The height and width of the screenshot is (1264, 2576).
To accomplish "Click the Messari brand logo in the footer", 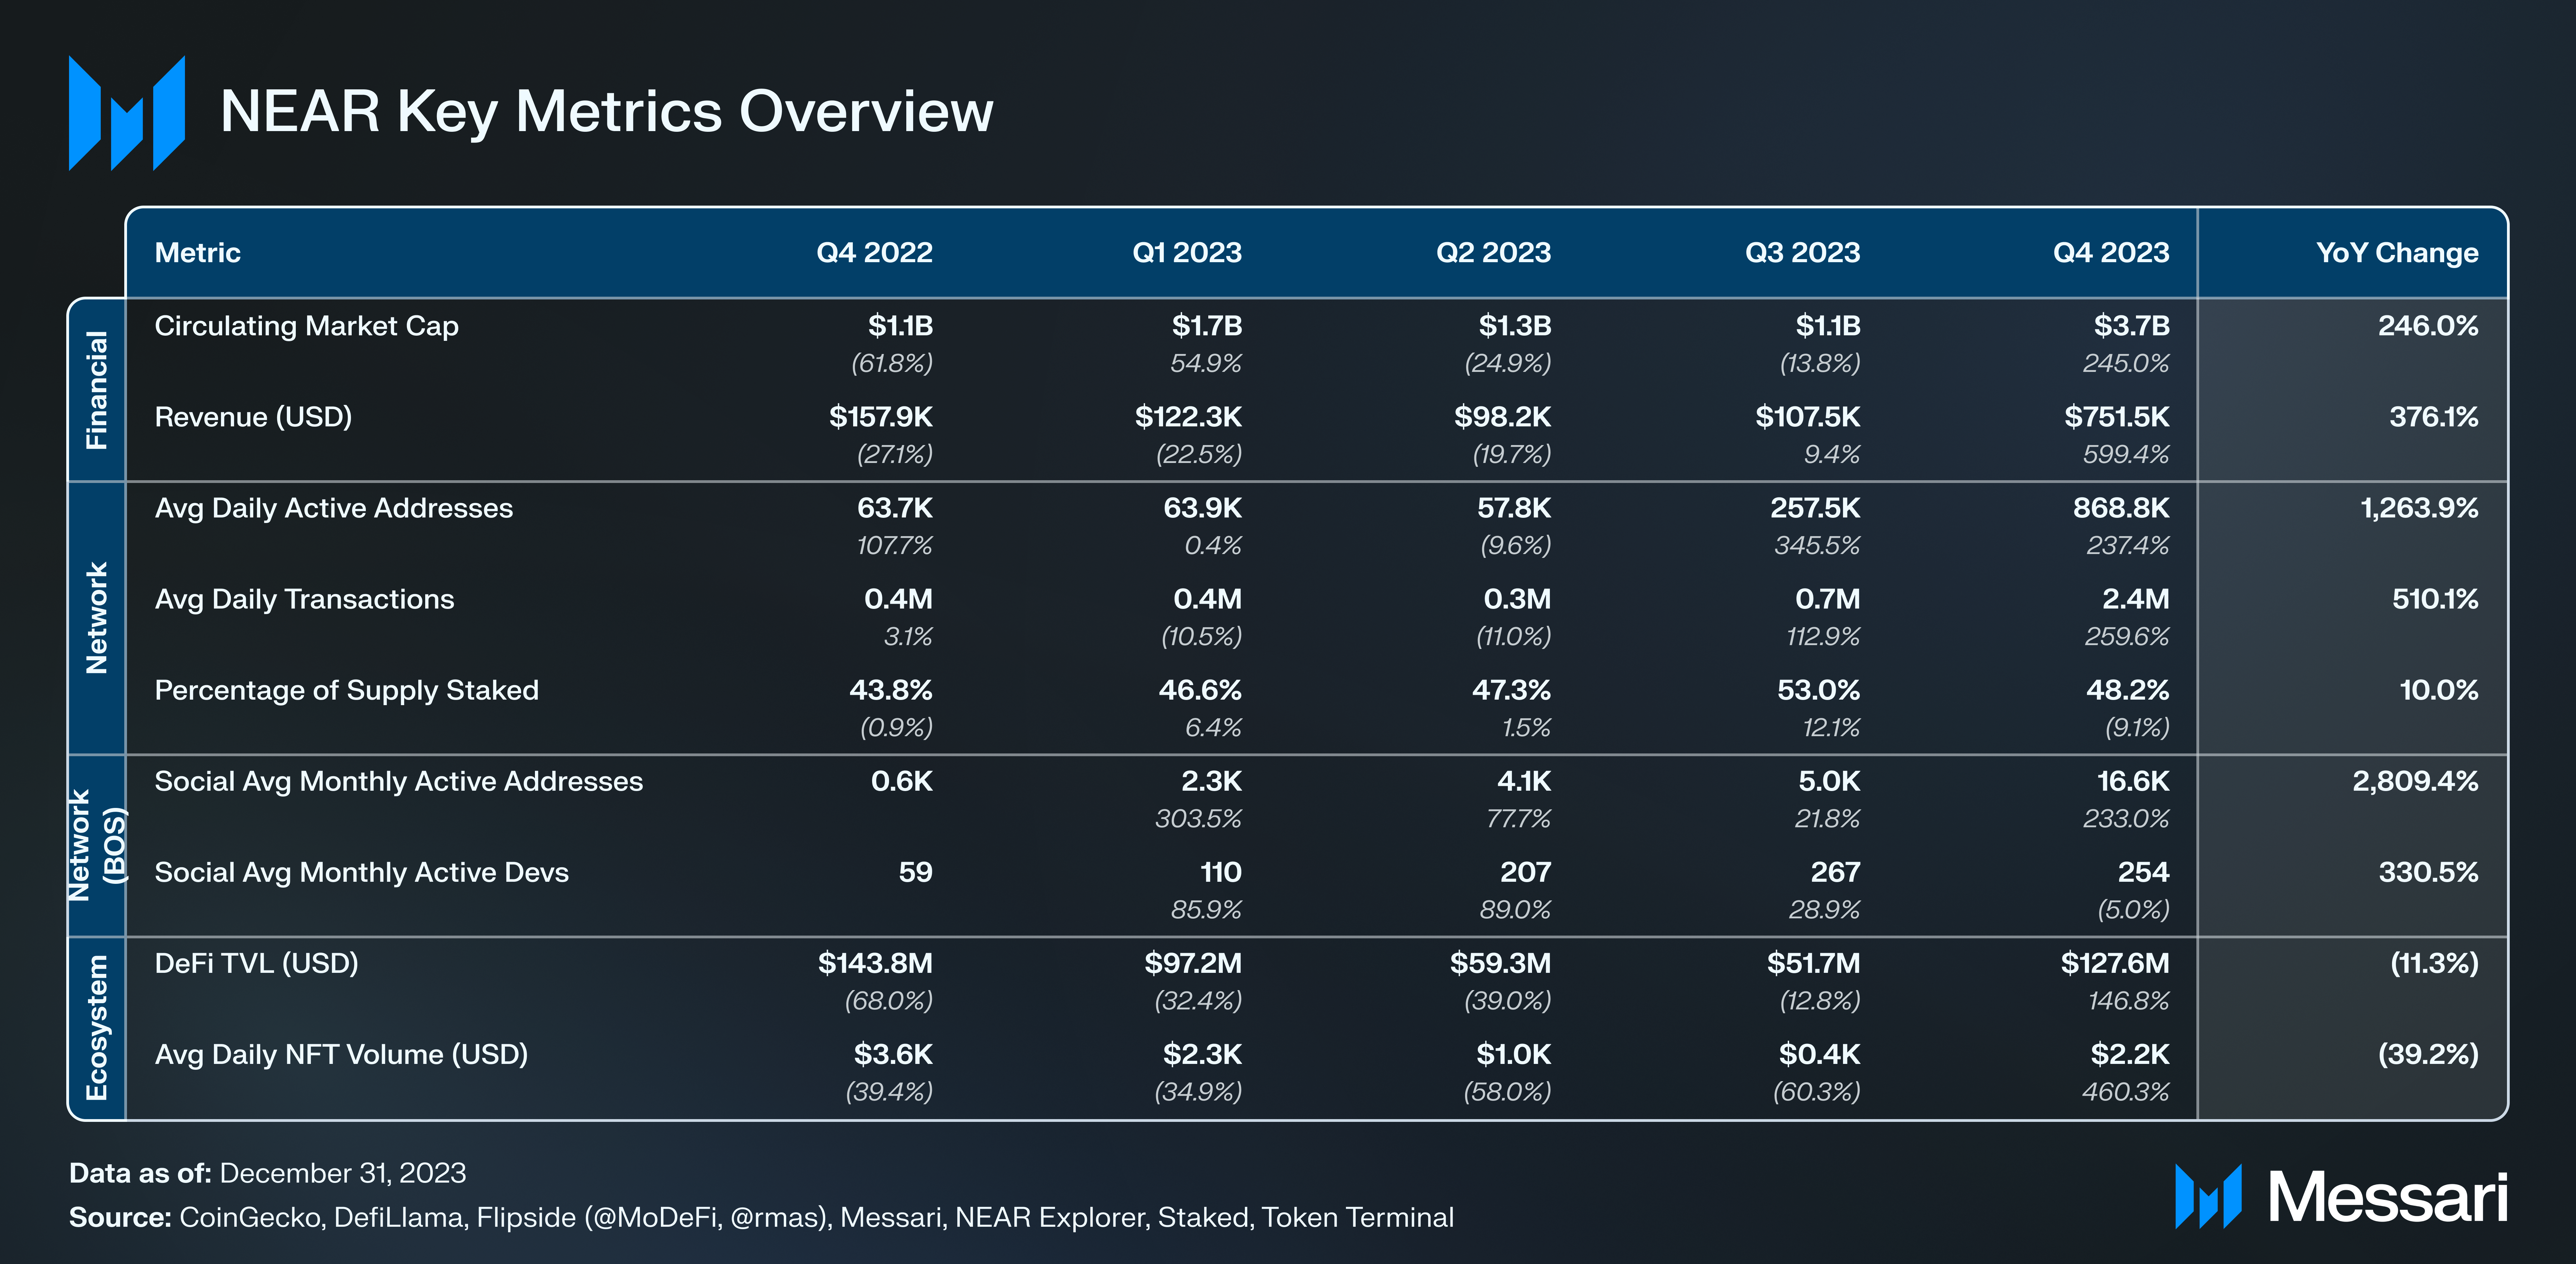I will (x=2341, y=1196).
